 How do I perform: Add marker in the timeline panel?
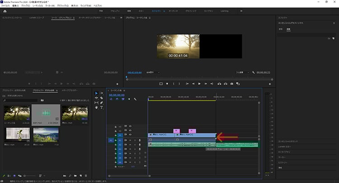[x=129, y=99]
